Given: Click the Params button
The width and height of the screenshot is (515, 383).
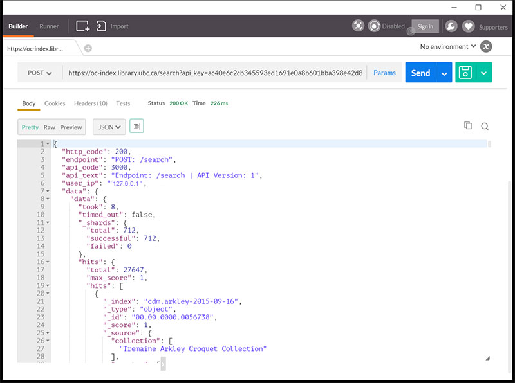Looking at the screenshot, I should 384,73.
